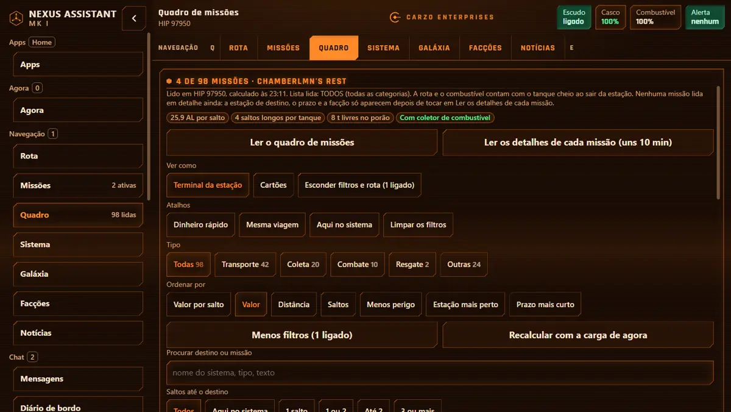Go to the Galáxia tab
731x412 pixels.
point(434,48)
